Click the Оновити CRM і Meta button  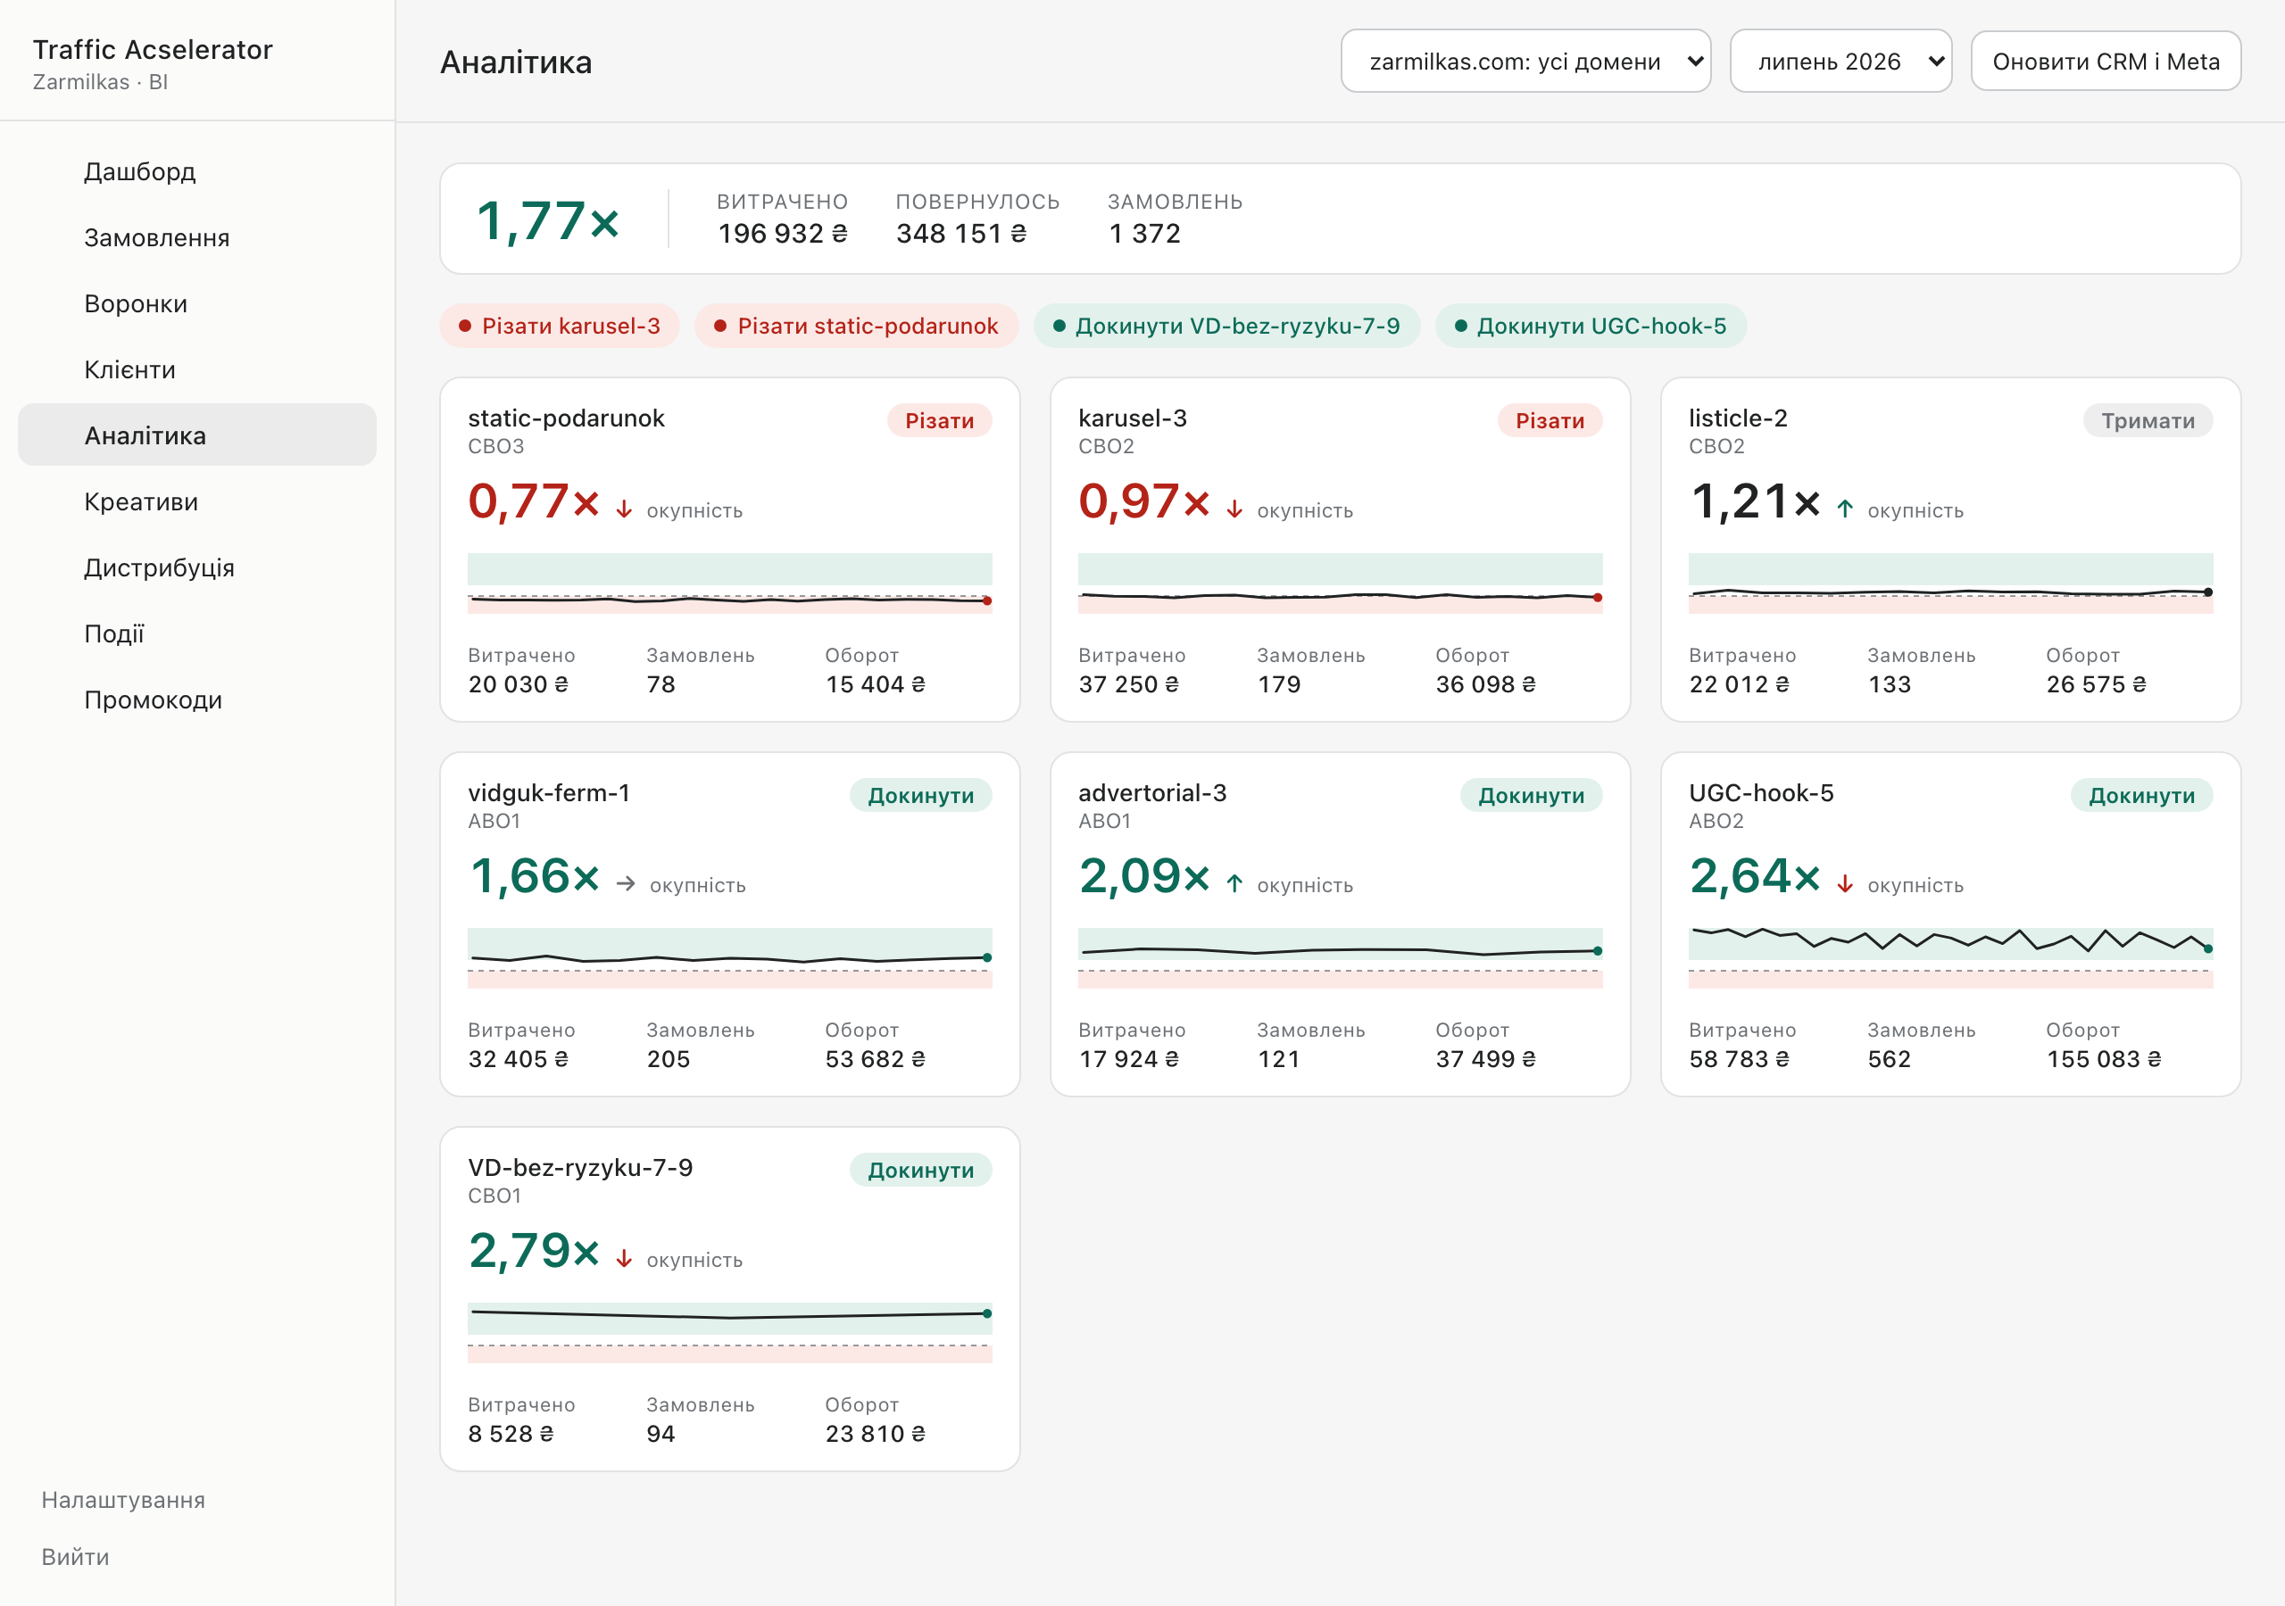[2106, 61]
